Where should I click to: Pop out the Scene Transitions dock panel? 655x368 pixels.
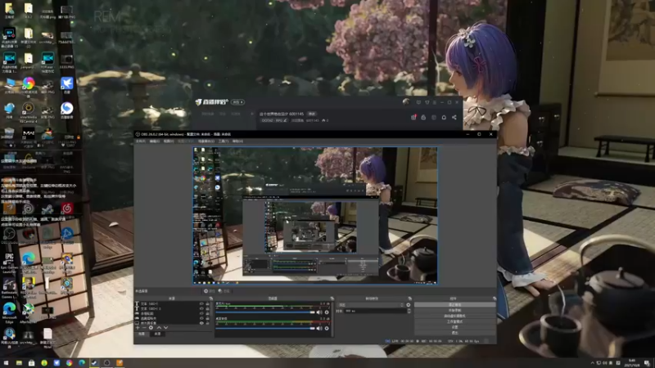[410, 298]
